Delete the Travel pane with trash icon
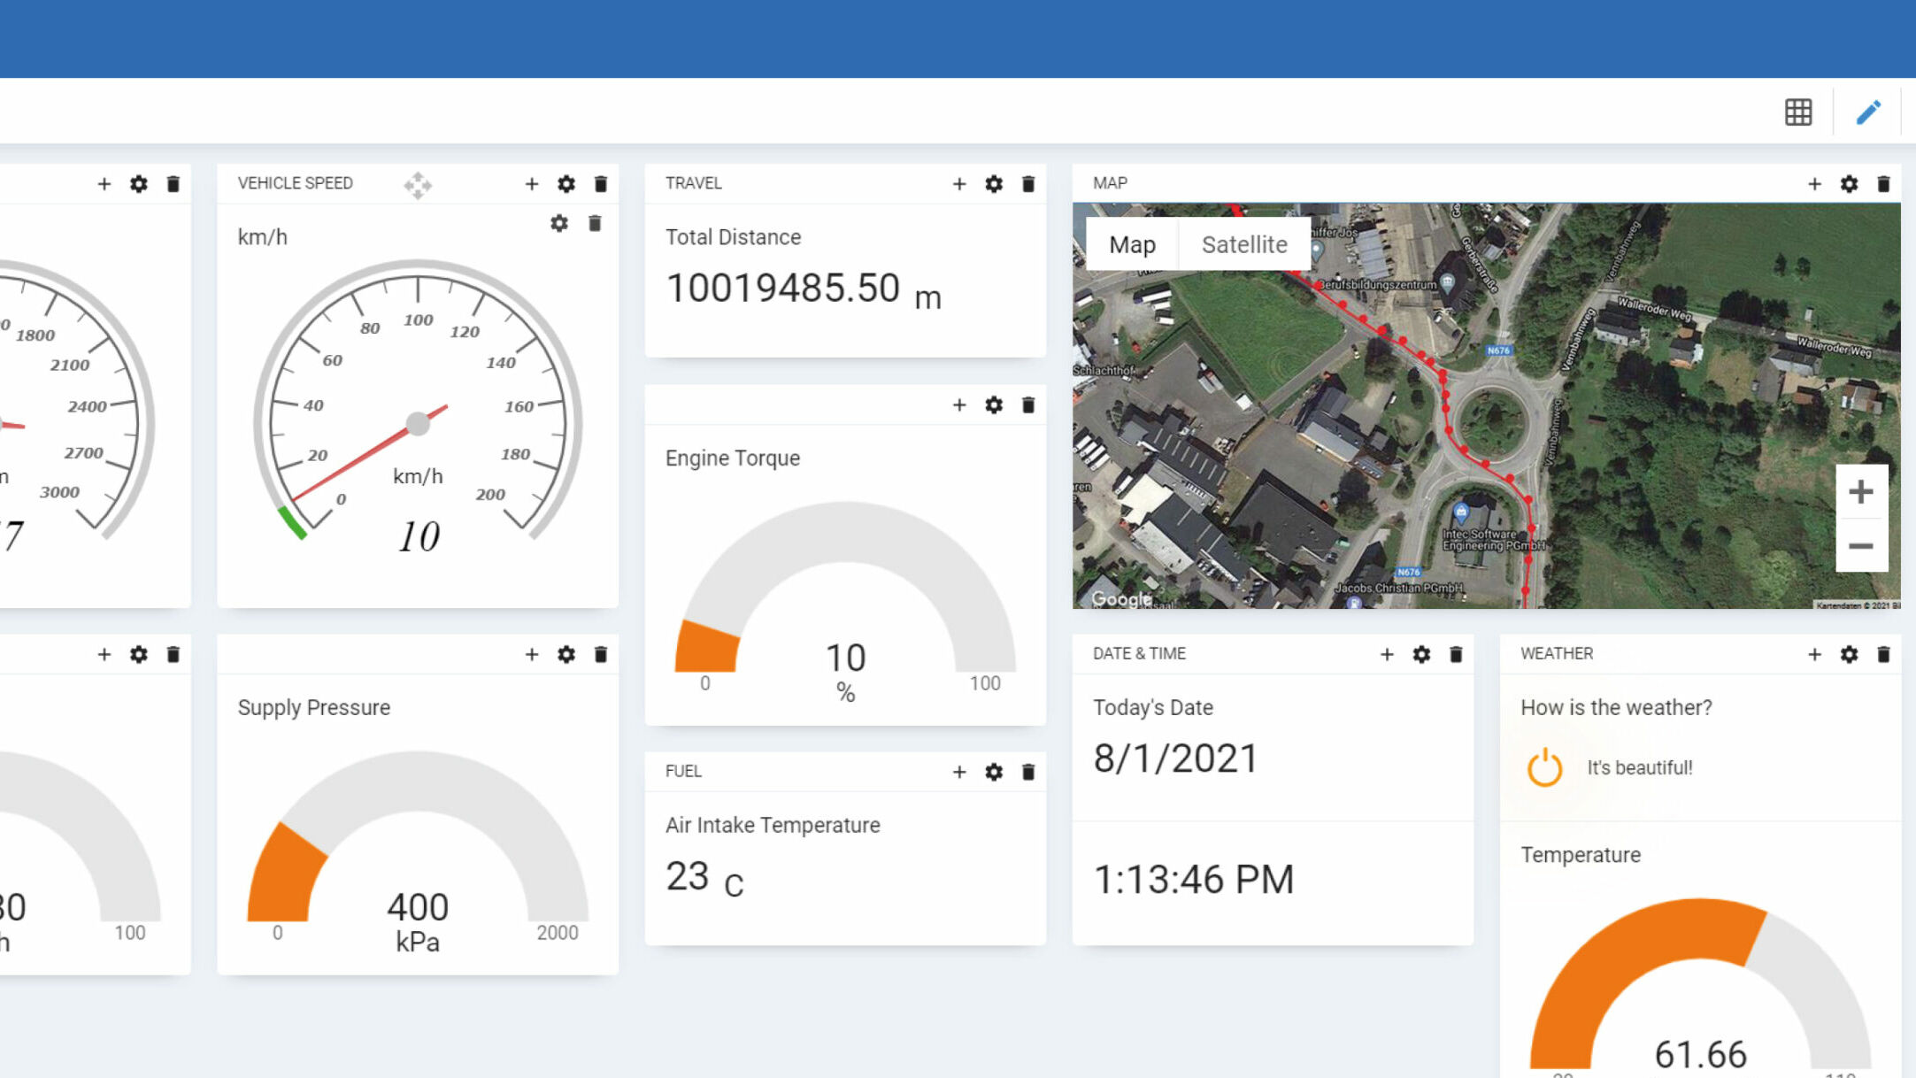Image resolution: width=1916 pixels, height=1078 pixels. click(x=1028, y=184)
